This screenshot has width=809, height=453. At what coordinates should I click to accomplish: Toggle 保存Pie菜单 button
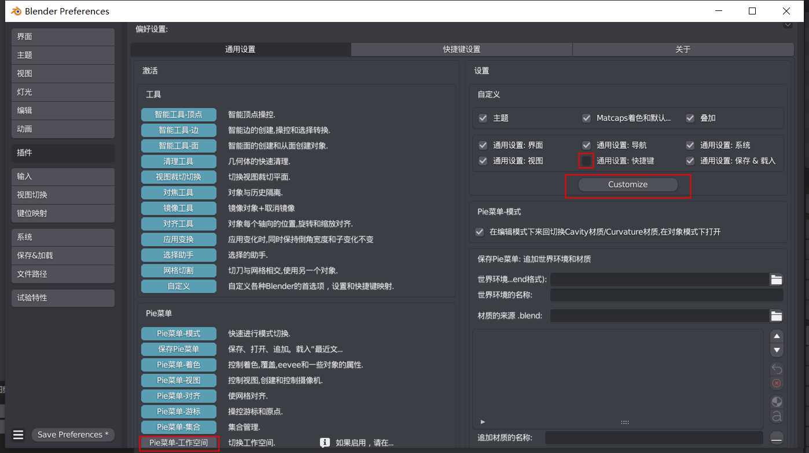coord(179,349)
